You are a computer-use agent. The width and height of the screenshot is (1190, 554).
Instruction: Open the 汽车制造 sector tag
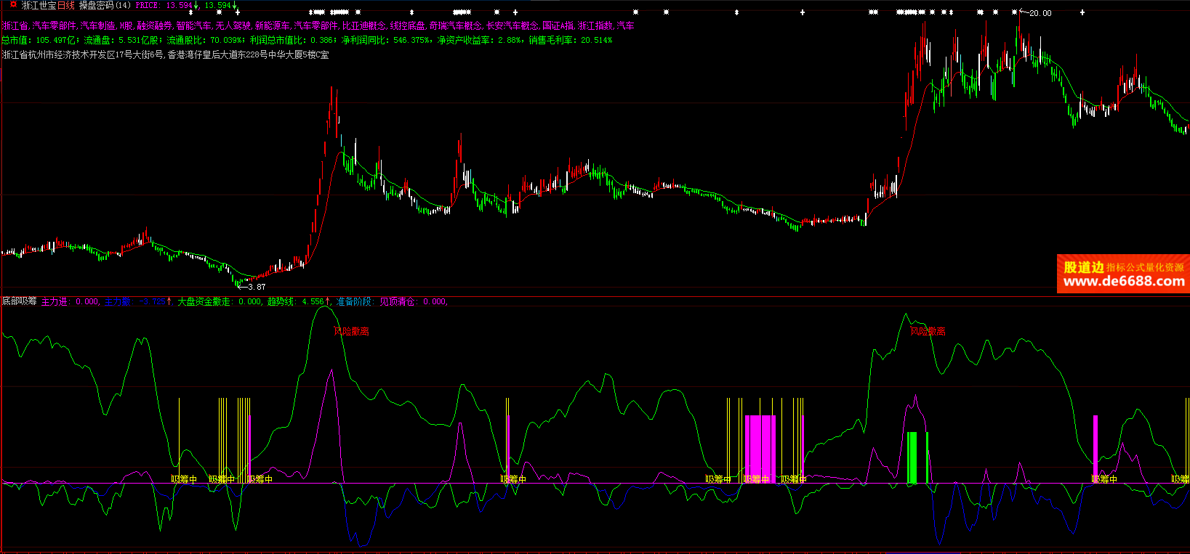tap(98, 25)
